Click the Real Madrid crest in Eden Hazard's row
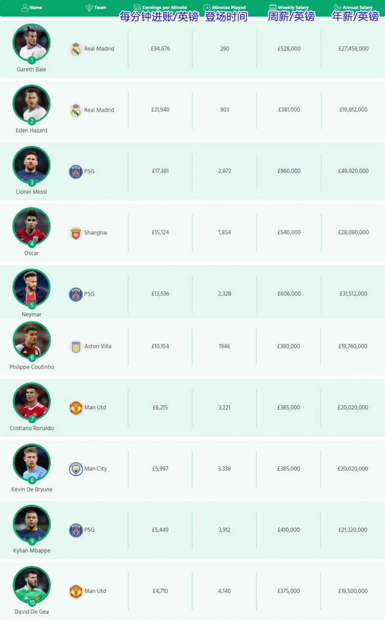385x621 pixels. 76,110
